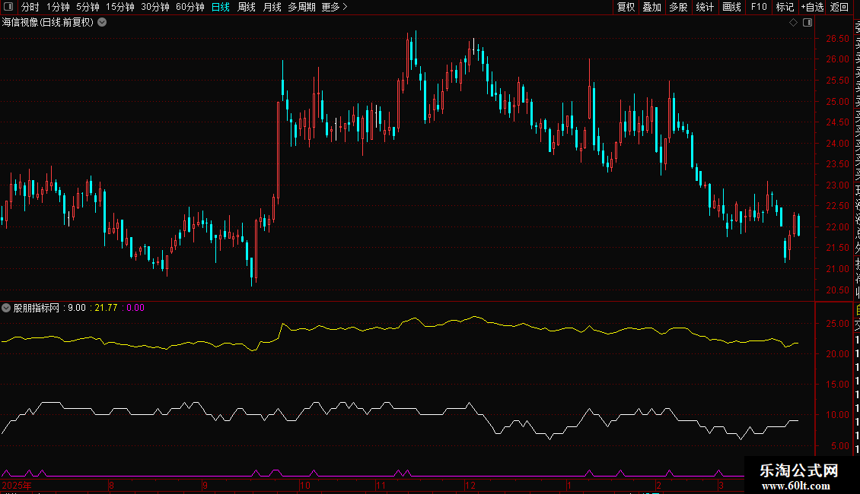Screen dimensions: 860x494
Task: Click the 0.00 magenta indicator value
Action: tap(135, 308)
